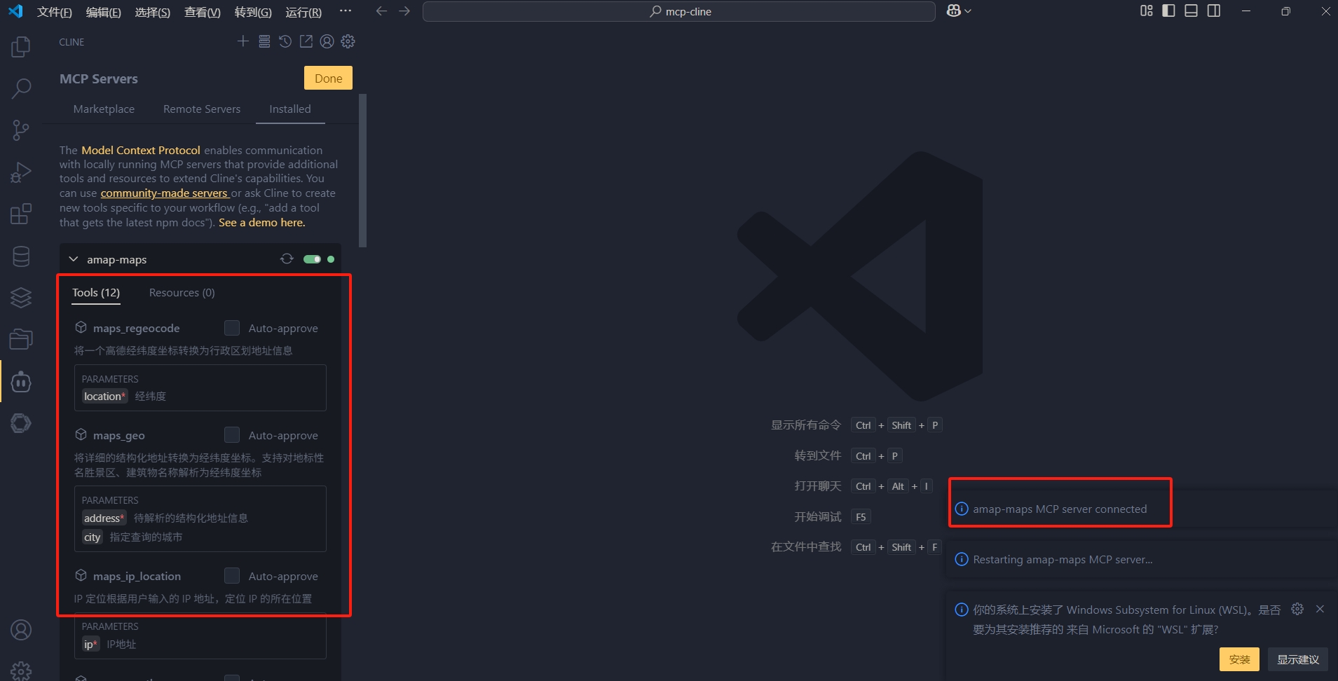Open Cline MCP servers icon in header
This screenshot has width=1338, height=681.
tap(264, 41)
